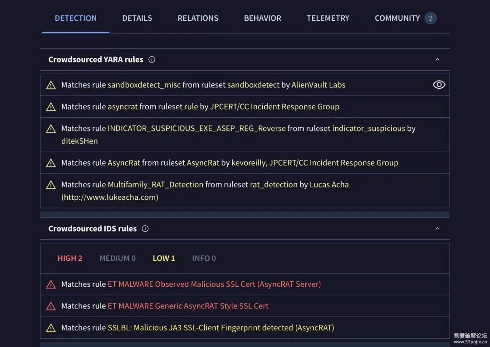Click the COMMUNITY count badge showing 2
The image size is (490, 347).
(430, 18)
